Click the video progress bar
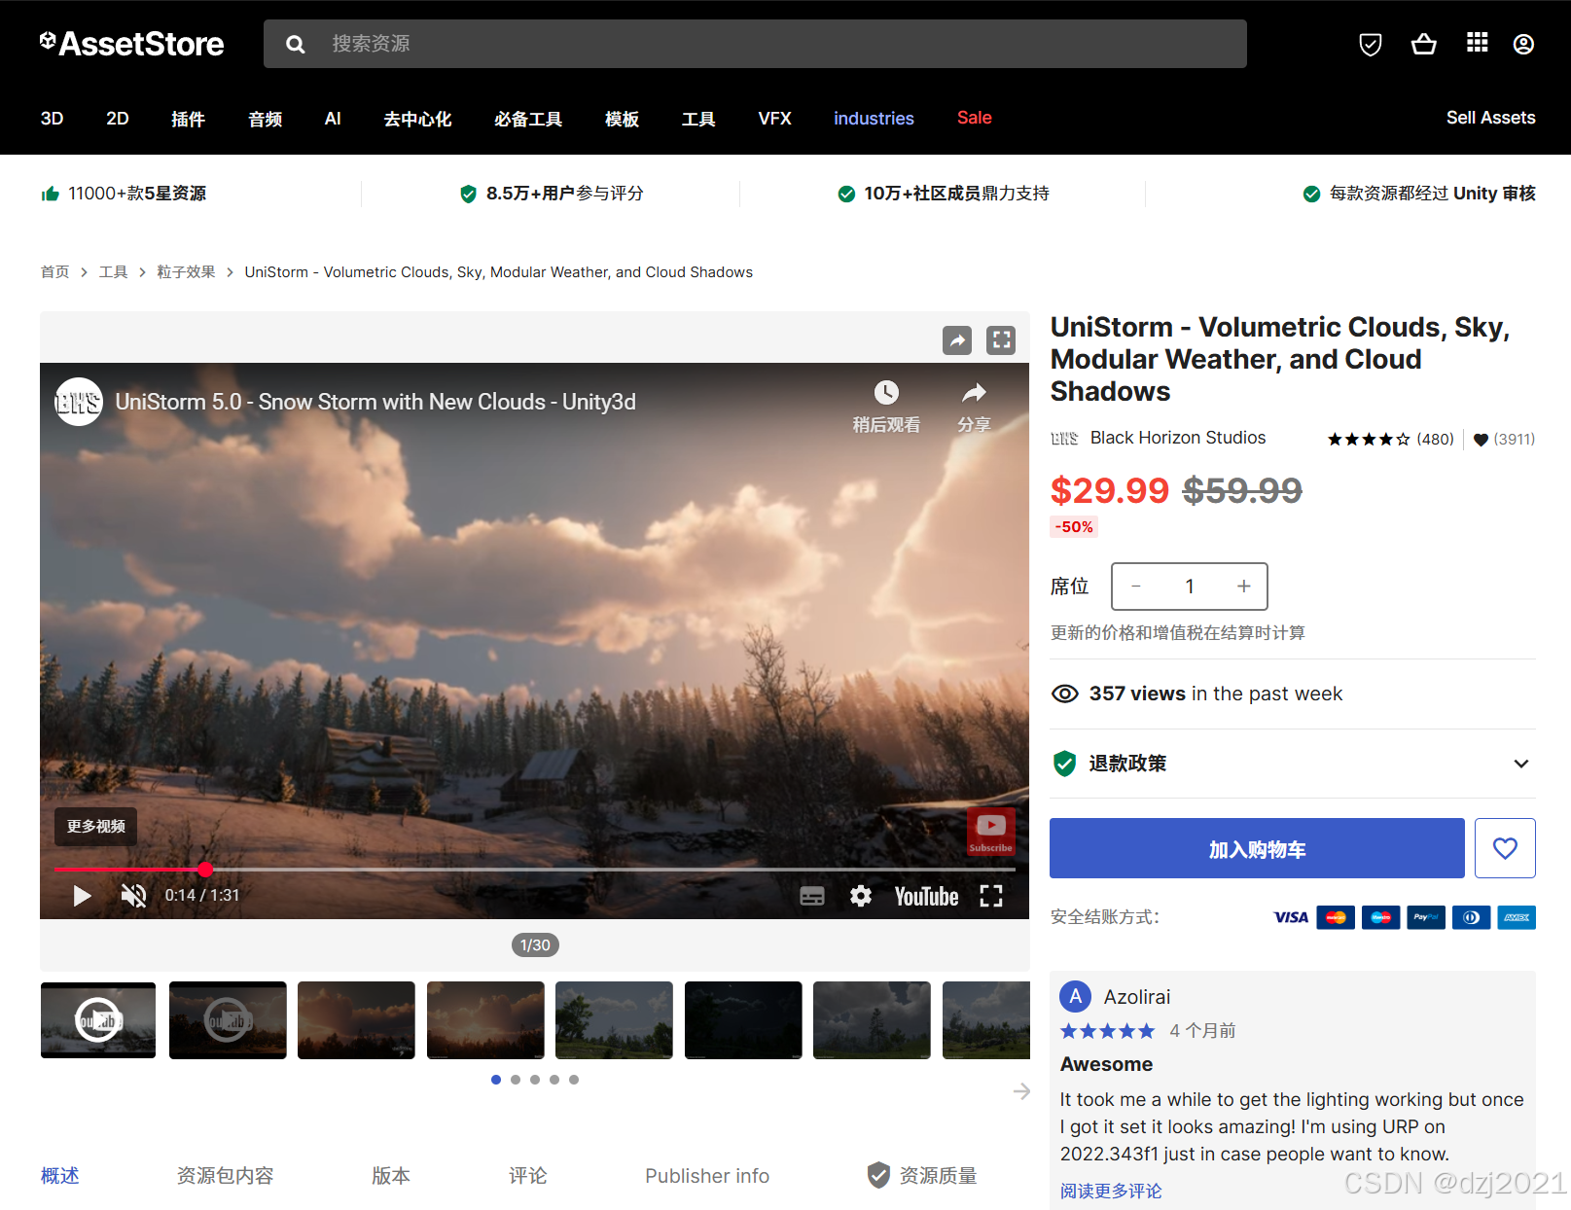 click(x=535, y=869)
